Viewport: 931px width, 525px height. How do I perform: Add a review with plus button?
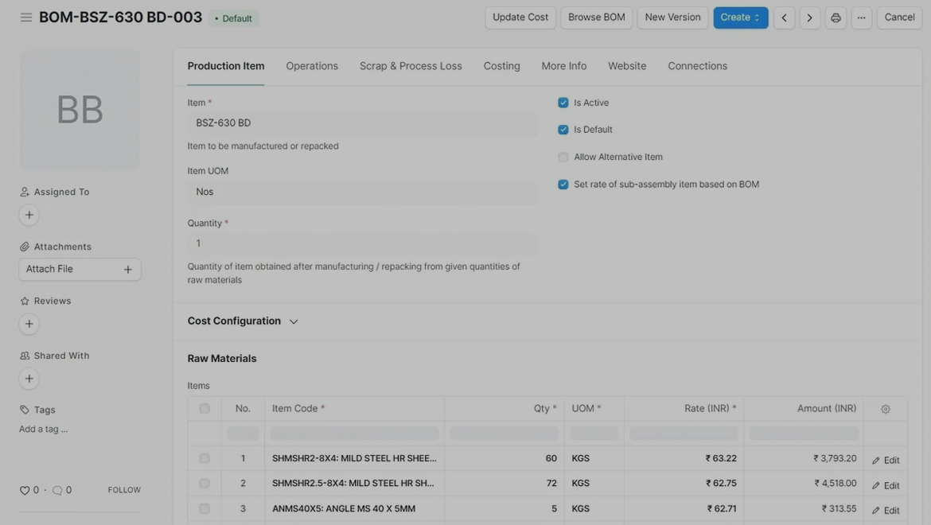coord(29,324)
